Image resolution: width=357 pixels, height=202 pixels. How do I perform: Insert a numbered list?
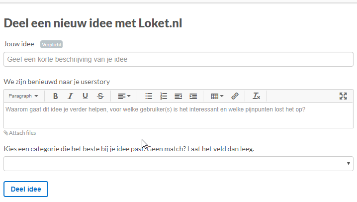[x=163, y=96]
